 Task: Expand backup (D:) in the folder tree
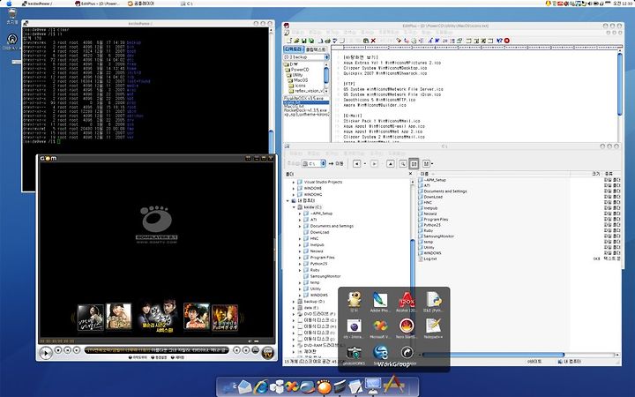[x=294, y=302]
